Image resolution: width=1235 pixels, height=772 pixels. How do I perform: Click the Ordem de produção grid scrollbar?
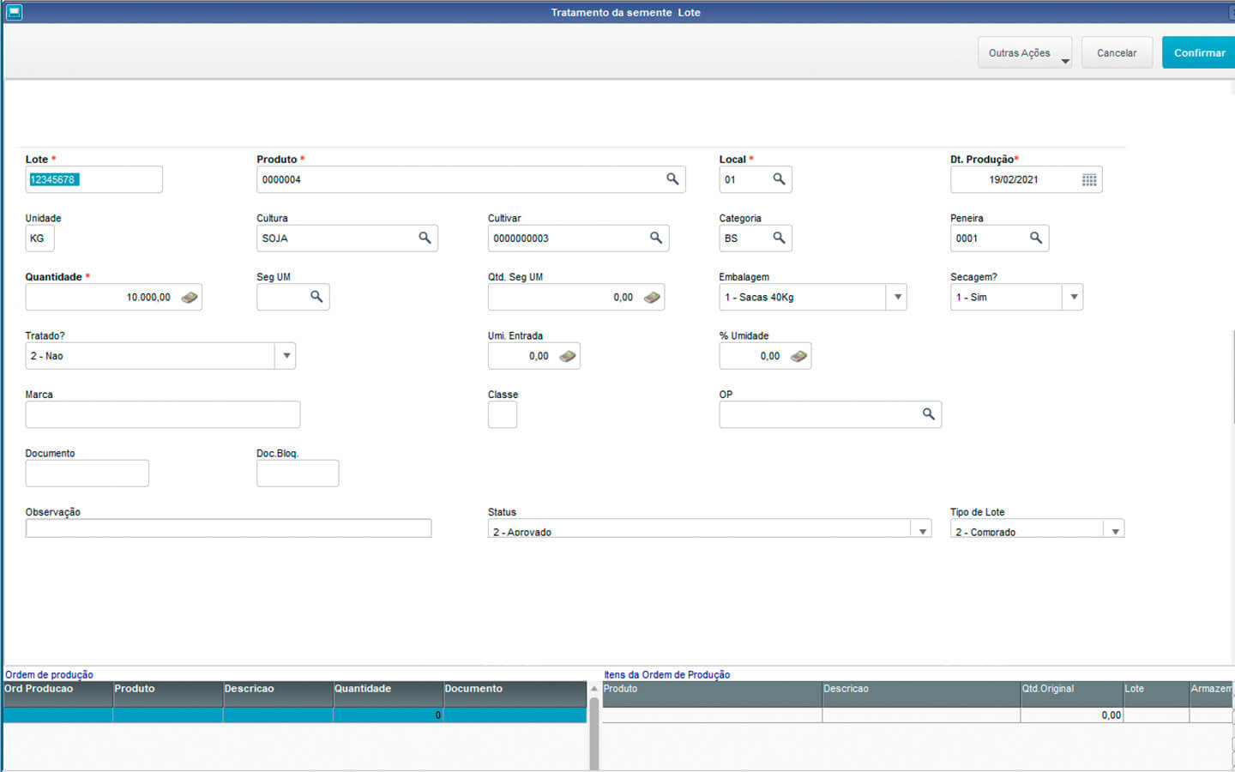pyautogui.click(x=593, y=729)
